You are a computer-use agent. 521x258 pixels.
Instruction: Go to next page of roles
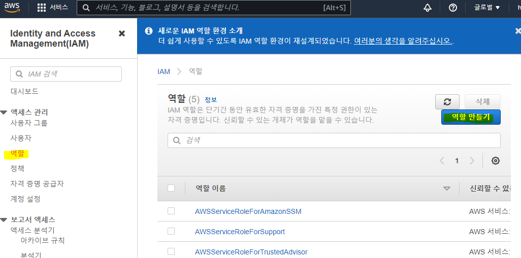[472, 161]
